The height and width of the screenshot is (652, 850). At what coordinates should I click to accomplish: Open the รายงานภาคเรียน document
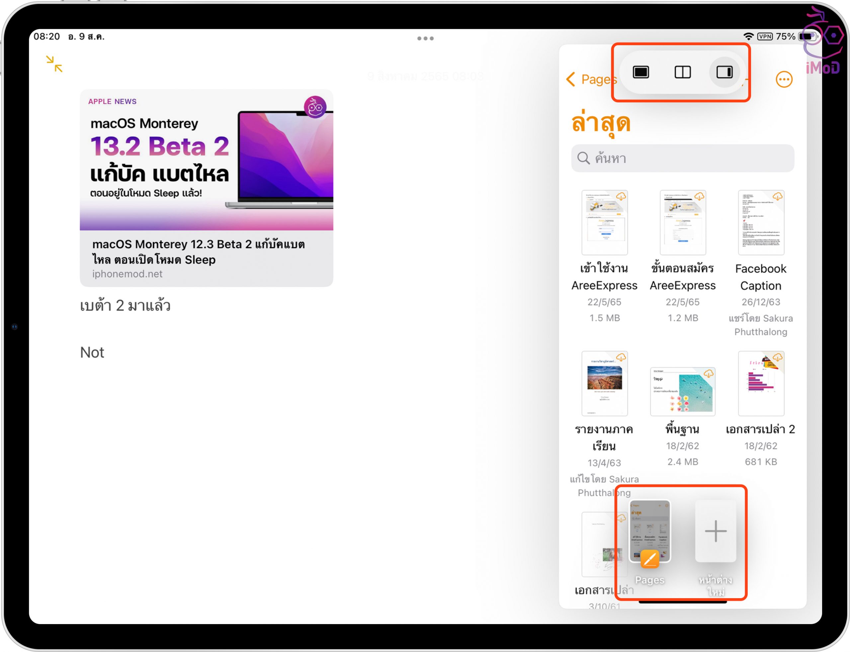point(604,383)
